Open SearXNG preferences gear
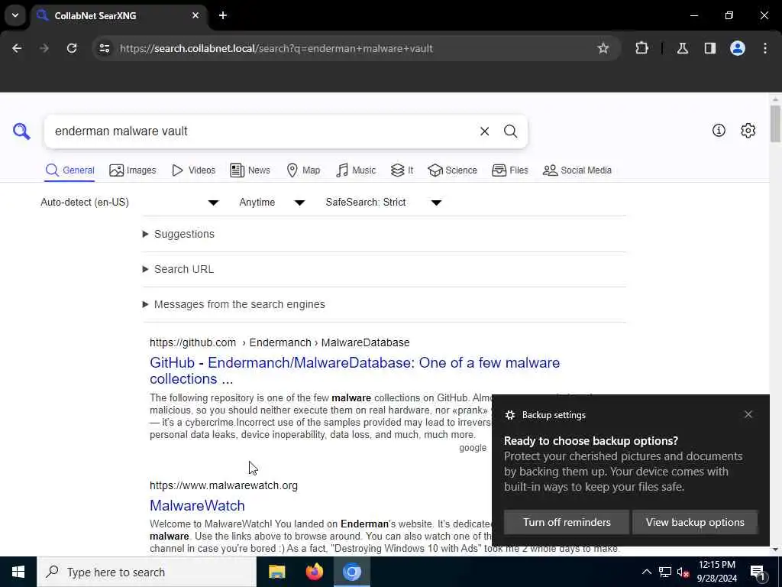 748,130
